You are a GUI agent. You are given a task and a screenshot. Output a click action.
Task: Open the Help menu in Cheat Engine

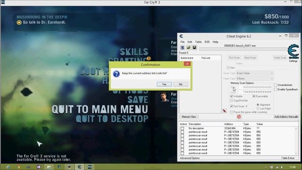pyautogui.click(x=215, y=42)
